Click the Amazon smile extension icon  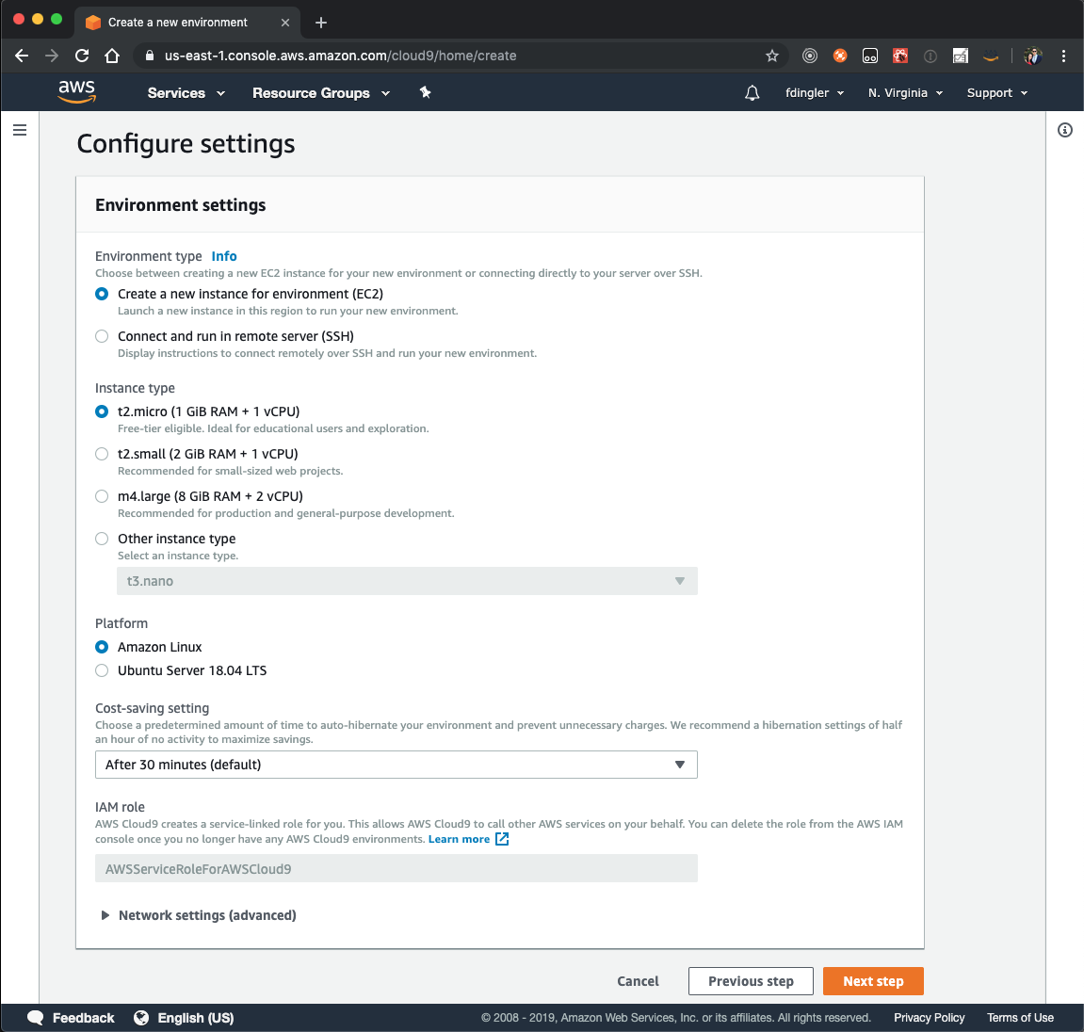991,56
